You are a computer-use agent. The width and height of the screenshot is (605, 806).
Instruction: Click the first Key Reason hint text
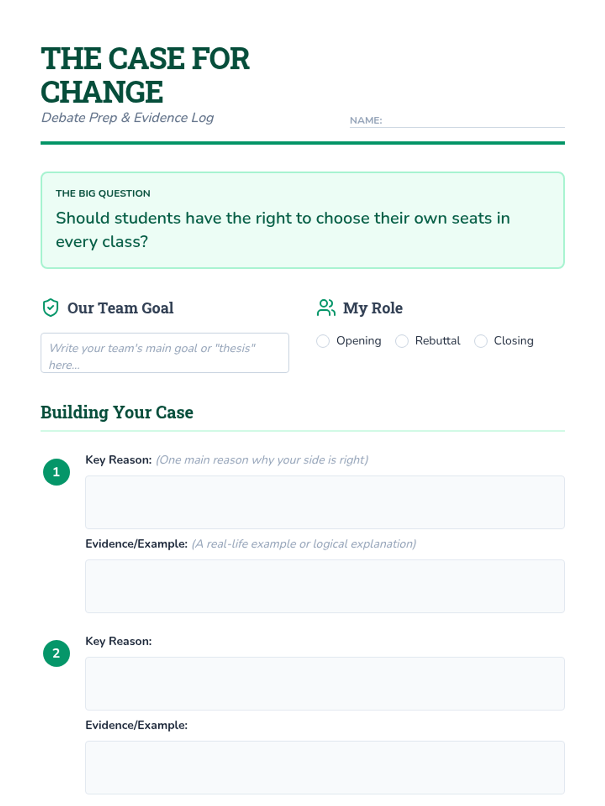pyautogui.click(x=262, y=460)
